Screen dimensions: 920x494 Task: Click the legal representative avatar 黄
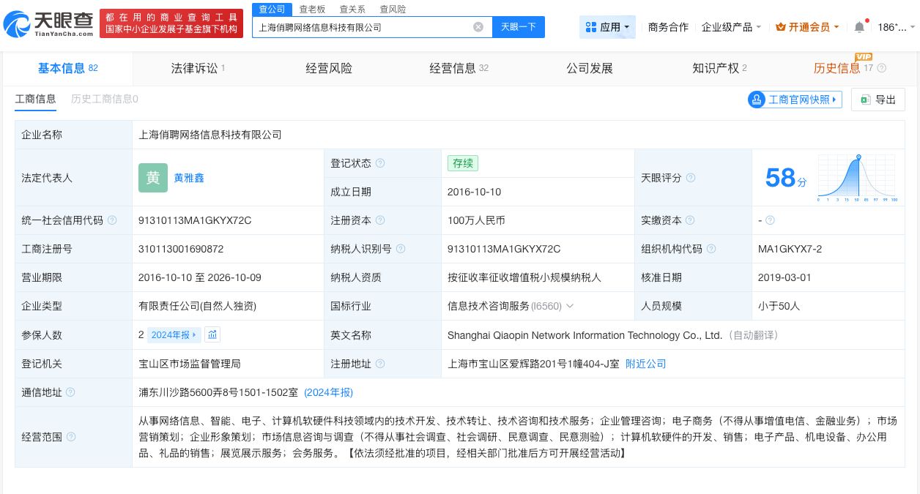pyautogui.click(x=152, y=178)
